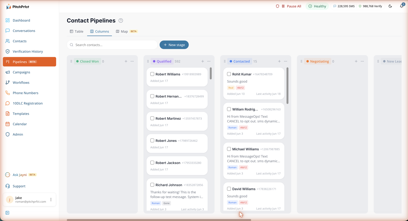
Task: Collapse the sidebar with the panel icon
Action: [7, 213]
